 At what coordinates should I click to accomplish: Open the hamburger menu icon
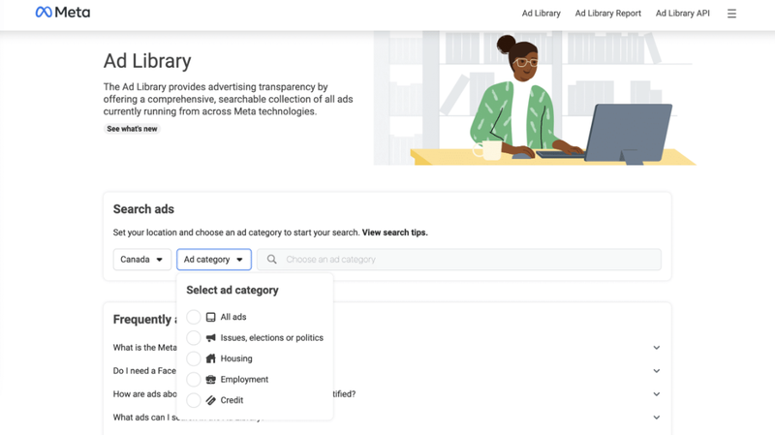(x=731, y=14)
